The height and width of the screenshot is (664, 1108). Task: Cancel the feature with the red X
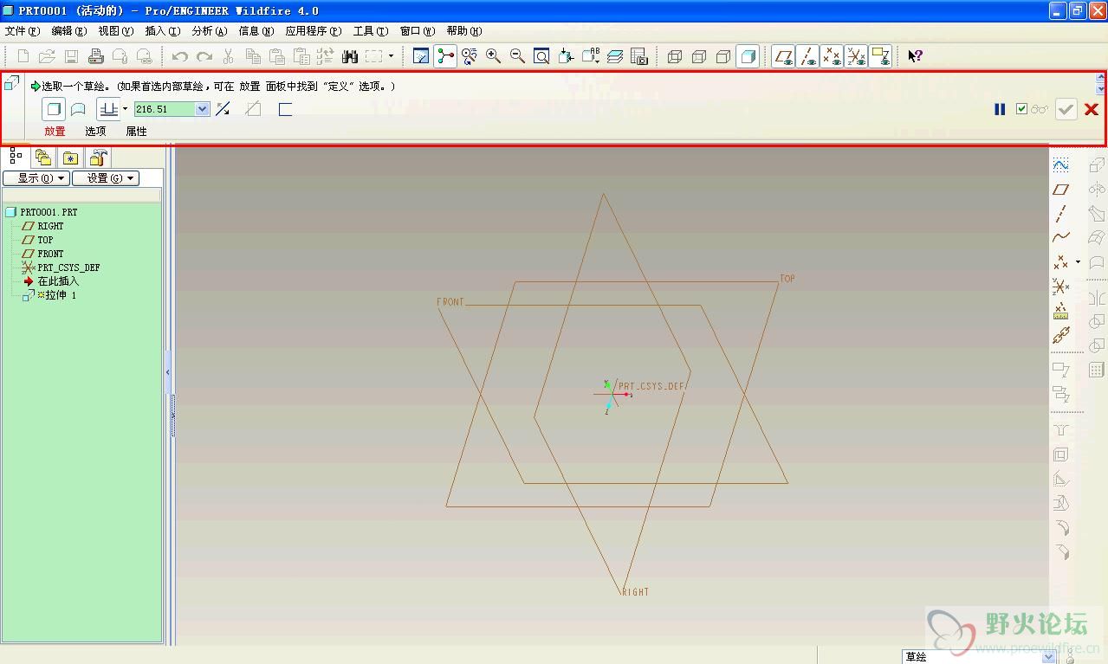(x=1092, y=109)
